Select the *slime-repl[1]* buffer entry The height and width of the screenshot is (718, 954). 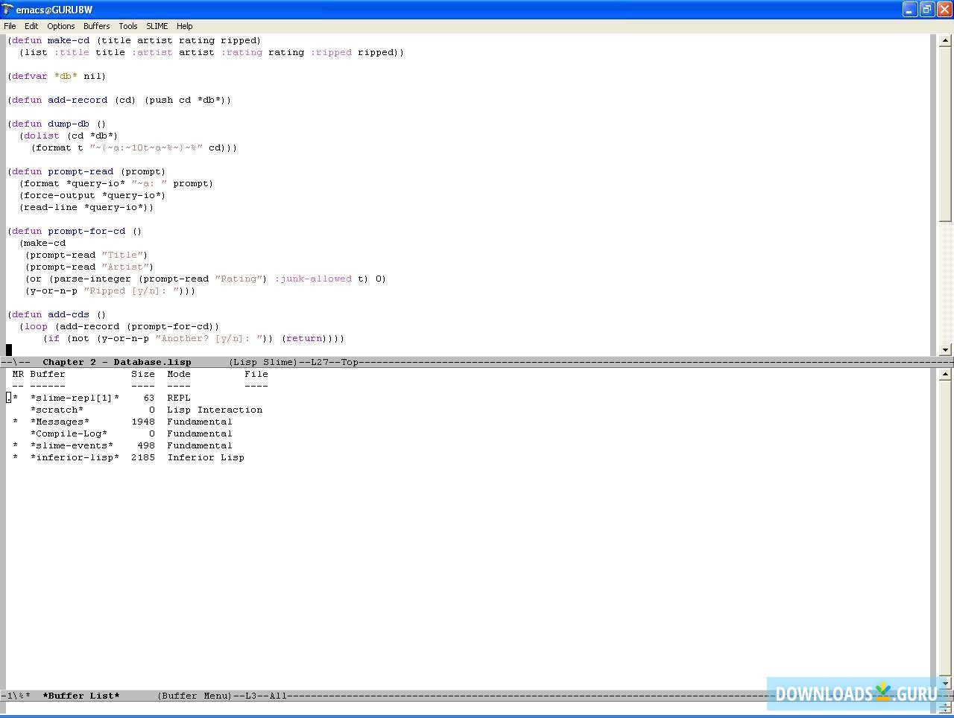74,397
